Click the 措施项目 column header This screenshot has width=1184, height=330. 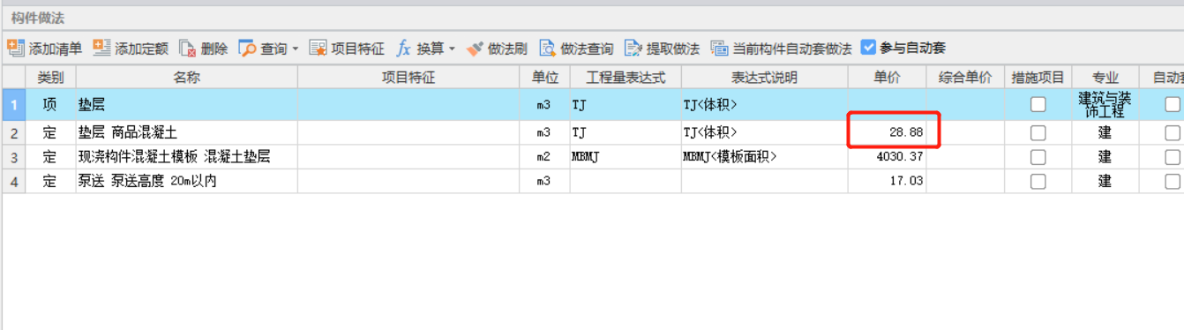[x=1038, y=78]
